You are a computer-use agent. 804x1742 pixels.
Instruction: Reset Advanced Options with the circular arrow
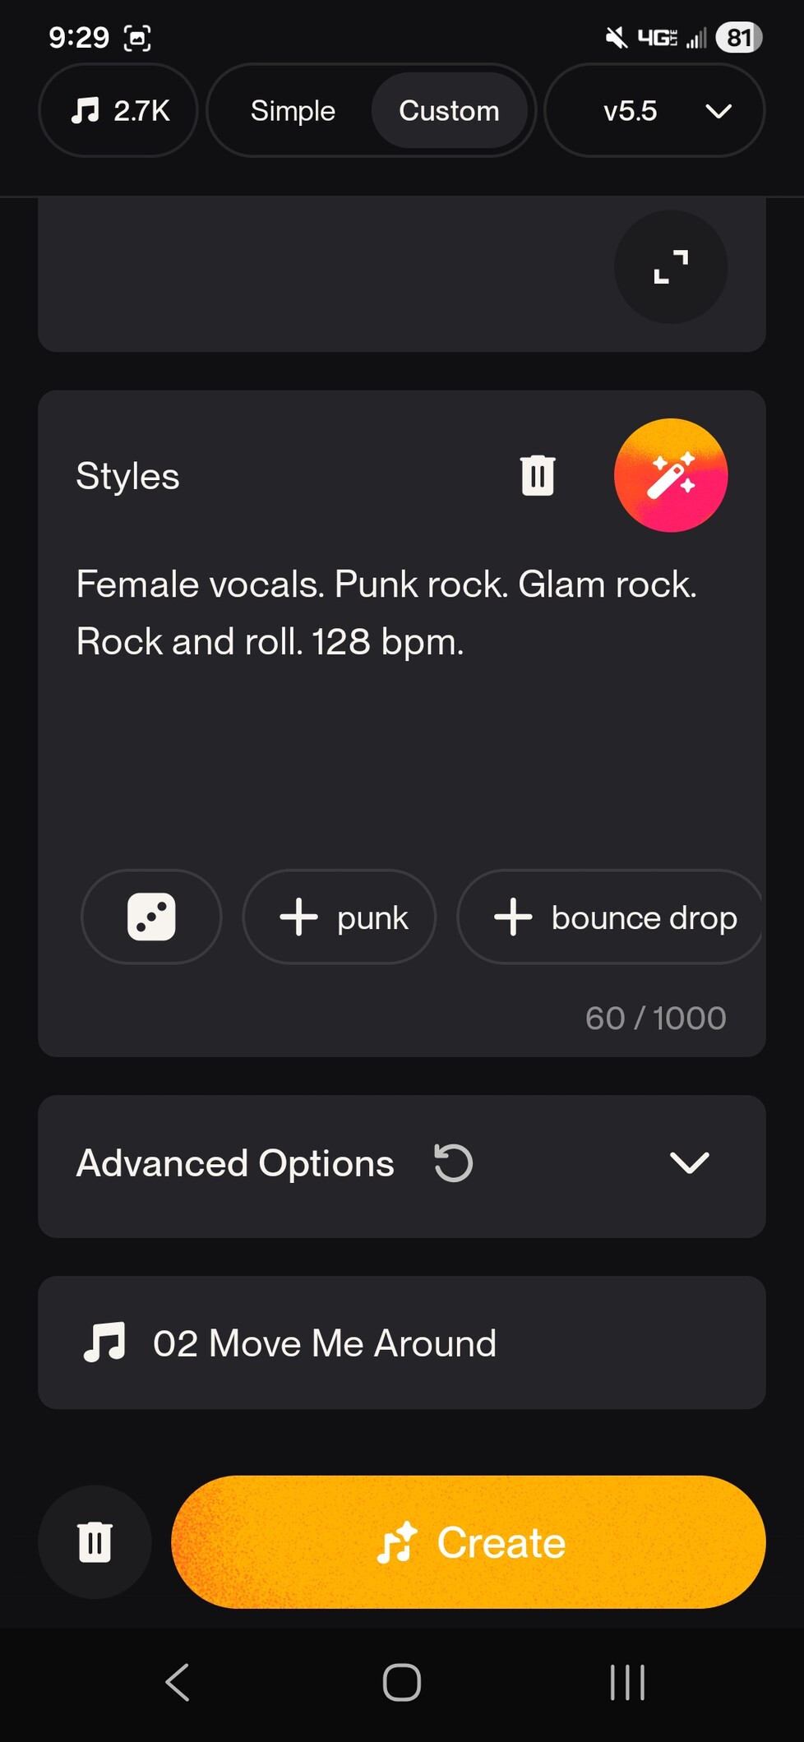pyautogui.click(x=453, y=1163)
